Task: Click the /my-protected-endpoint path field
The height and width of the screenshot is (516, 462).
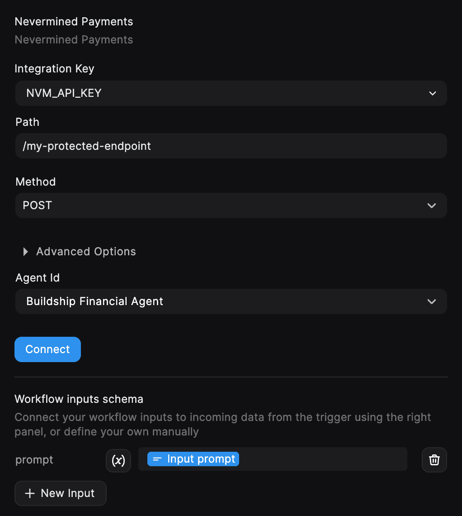Action: click(x=231, y=146)
